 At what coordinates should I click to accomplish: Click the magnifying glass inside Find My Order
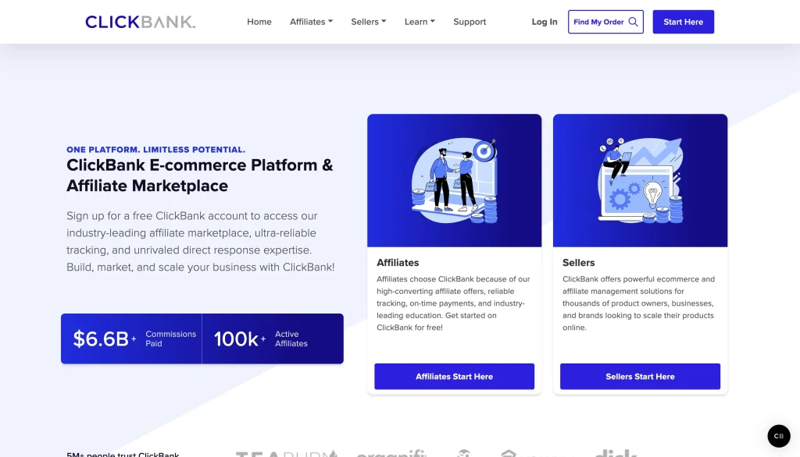(x=632, y=22)
